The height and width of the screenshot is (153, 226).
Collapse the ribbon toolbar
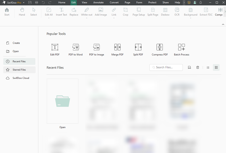(223, 24)
